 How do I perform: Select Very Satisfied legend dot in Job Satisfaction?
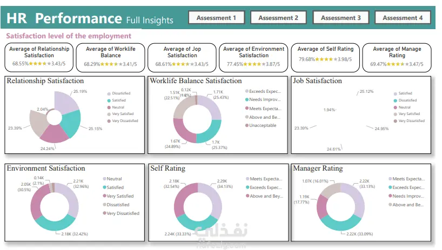click(x=395, y=114)
